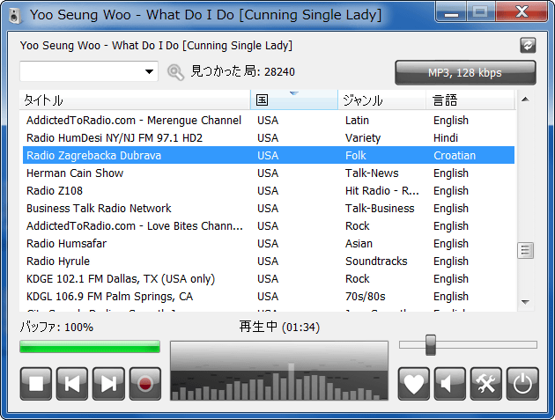Click the MP3, 128 kbps button

point(465,72)
